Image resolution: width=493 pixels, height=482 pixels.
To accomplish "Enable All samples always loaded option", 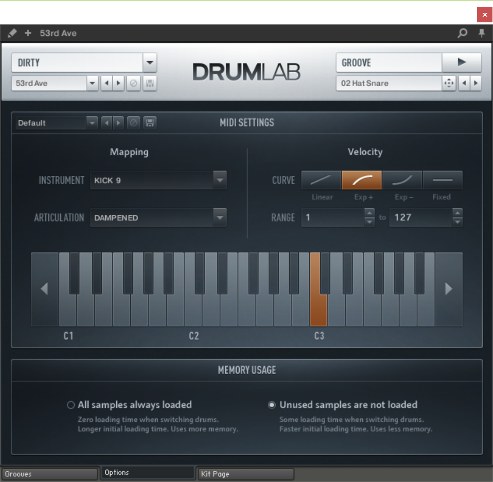I will (71, 405).
